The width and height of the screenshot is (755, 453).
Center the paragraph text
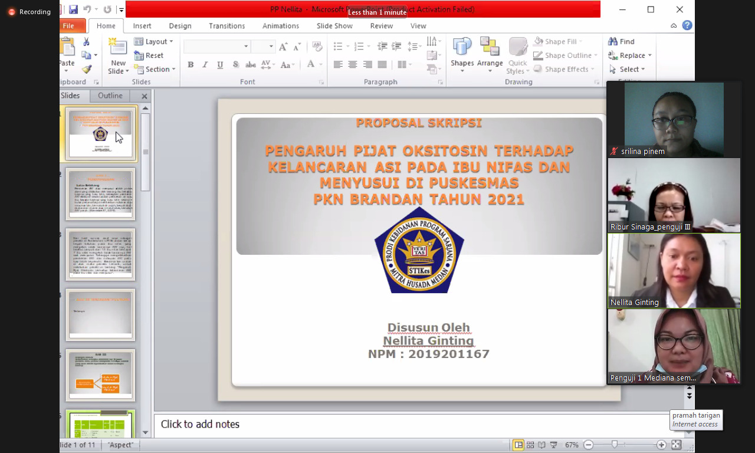353,65
